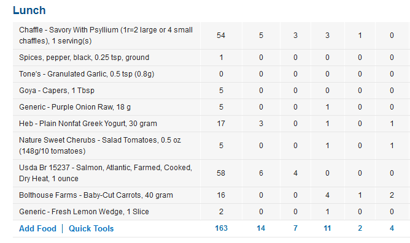Select the Generic Purple Onion Raw entry
Screen dimensions: 410x243
pyautogui.click(x=75, y=107)
